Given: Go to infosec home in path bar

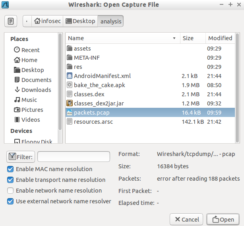Looking at the screenshot, I should pyautogui.click(x=47, y=21).
